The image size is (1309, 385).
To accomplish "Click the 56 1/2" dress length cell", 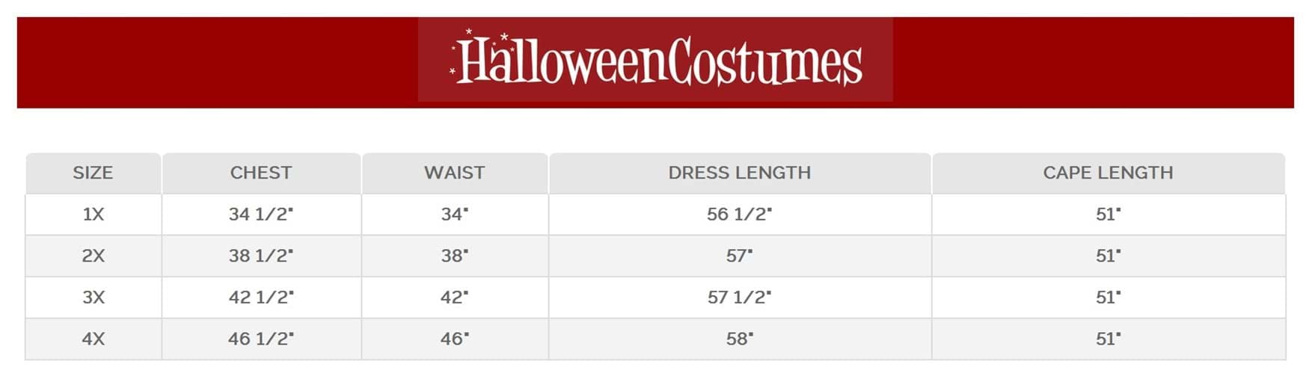I will 739,215.
